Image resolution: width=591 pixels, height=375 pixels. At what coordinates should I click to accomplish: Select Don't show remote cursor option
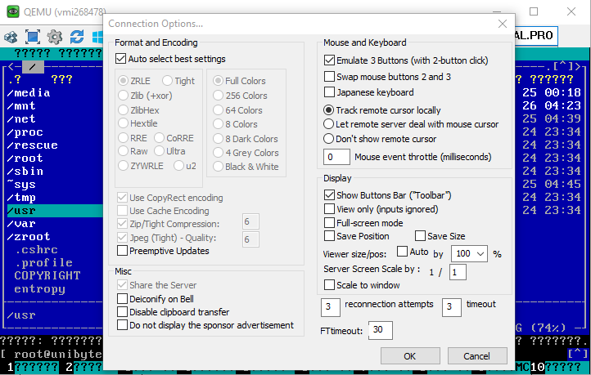coord(329,139)
